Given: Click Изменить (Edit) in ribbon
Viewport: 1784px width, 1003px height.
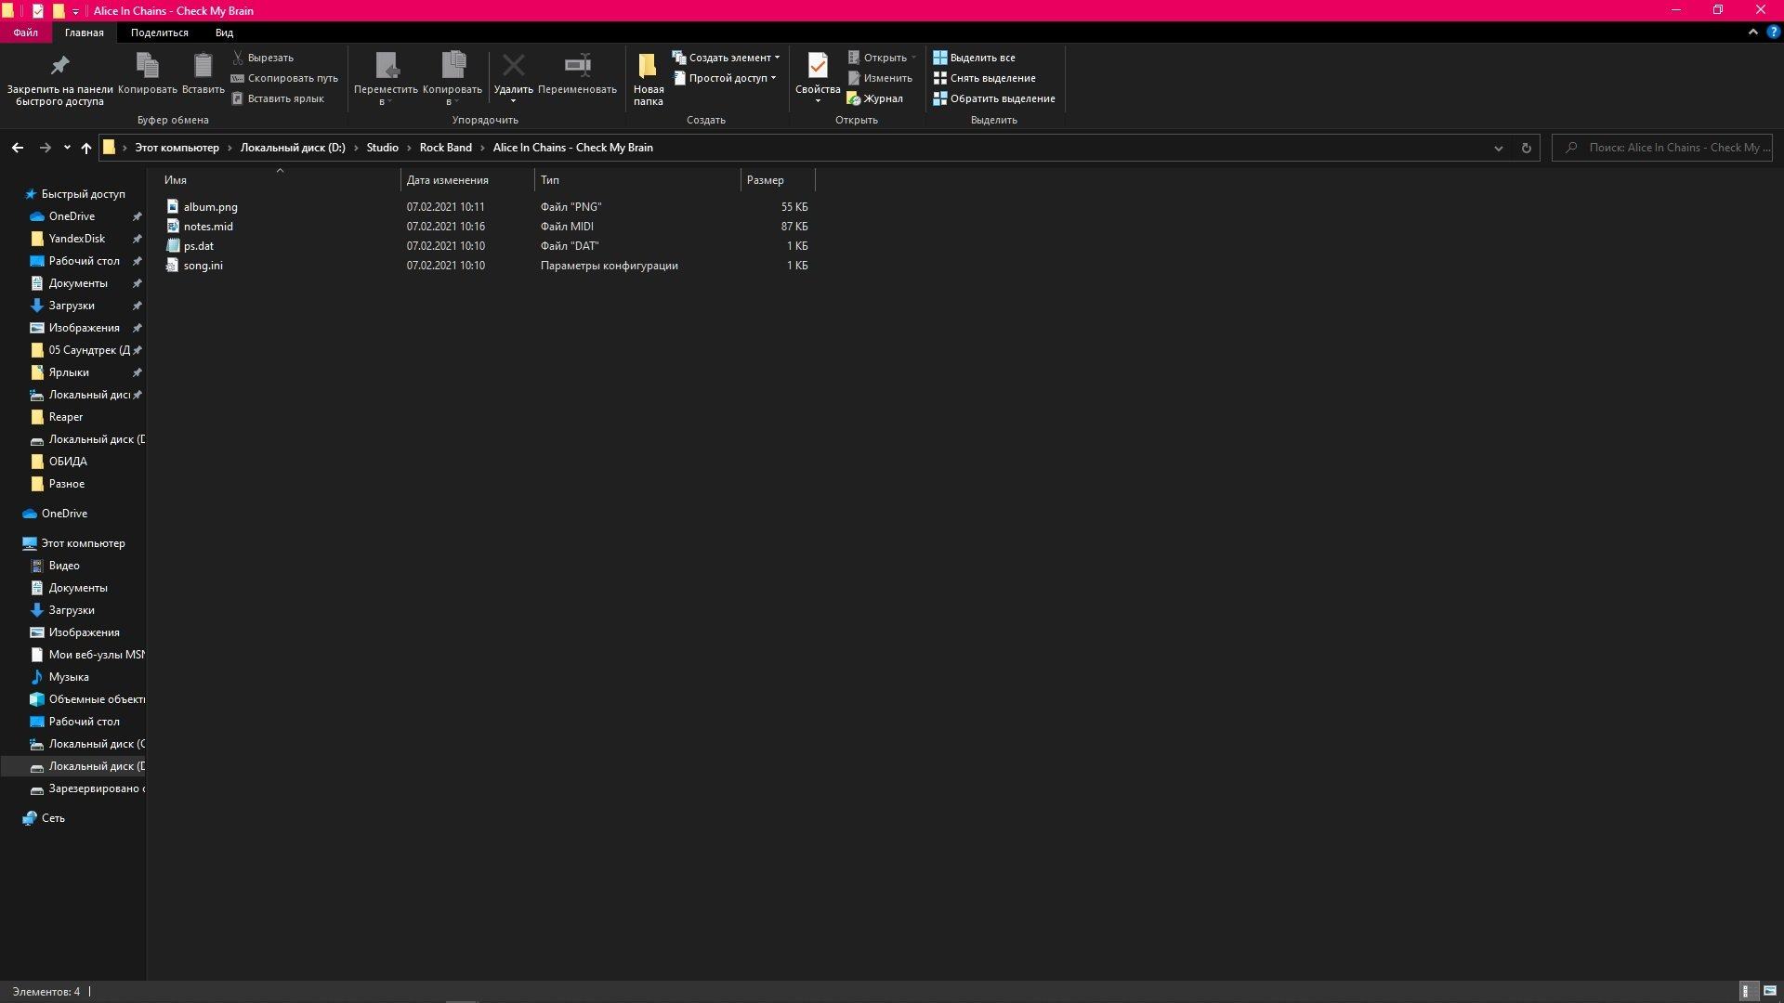Looking at the screenshot, I should coord(879,78).
